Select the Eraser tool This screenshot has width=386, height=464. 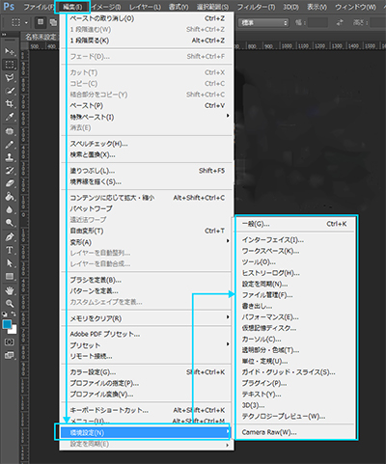(x=10, y=183)
